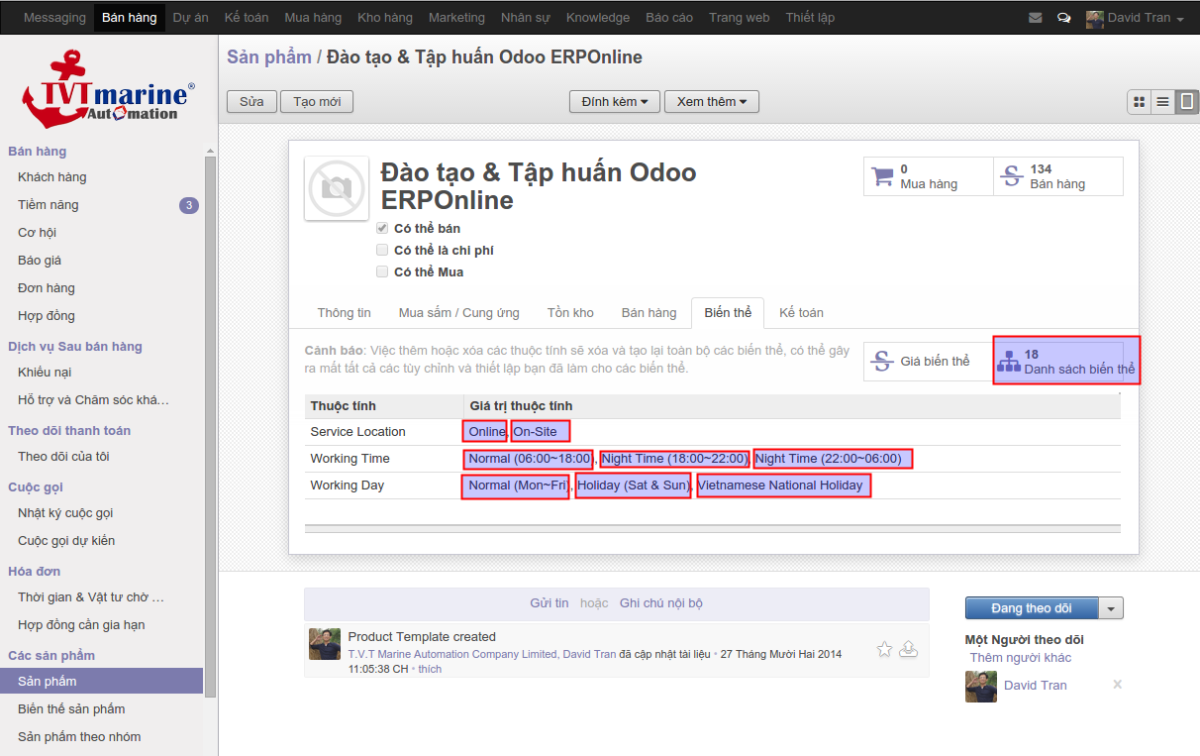
Task: Click the Tạo mới button
Action: click(x=317, y=102)
